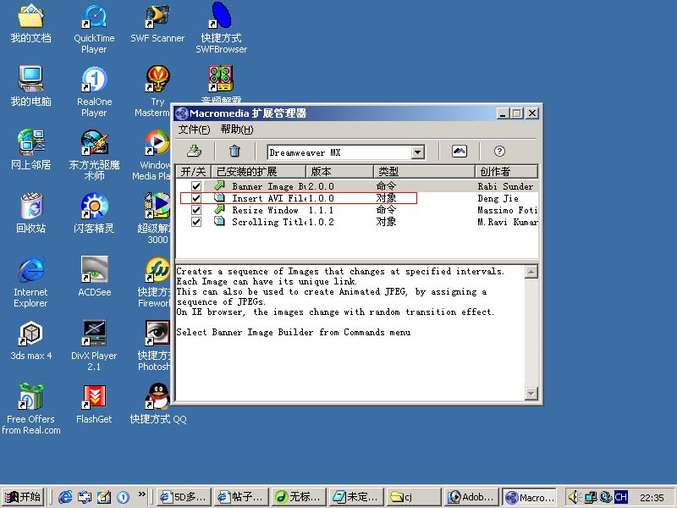Viewport: 677px width, 508px height.
Task: Switch to the cj folder taskbar button
Action: [412, 497]
